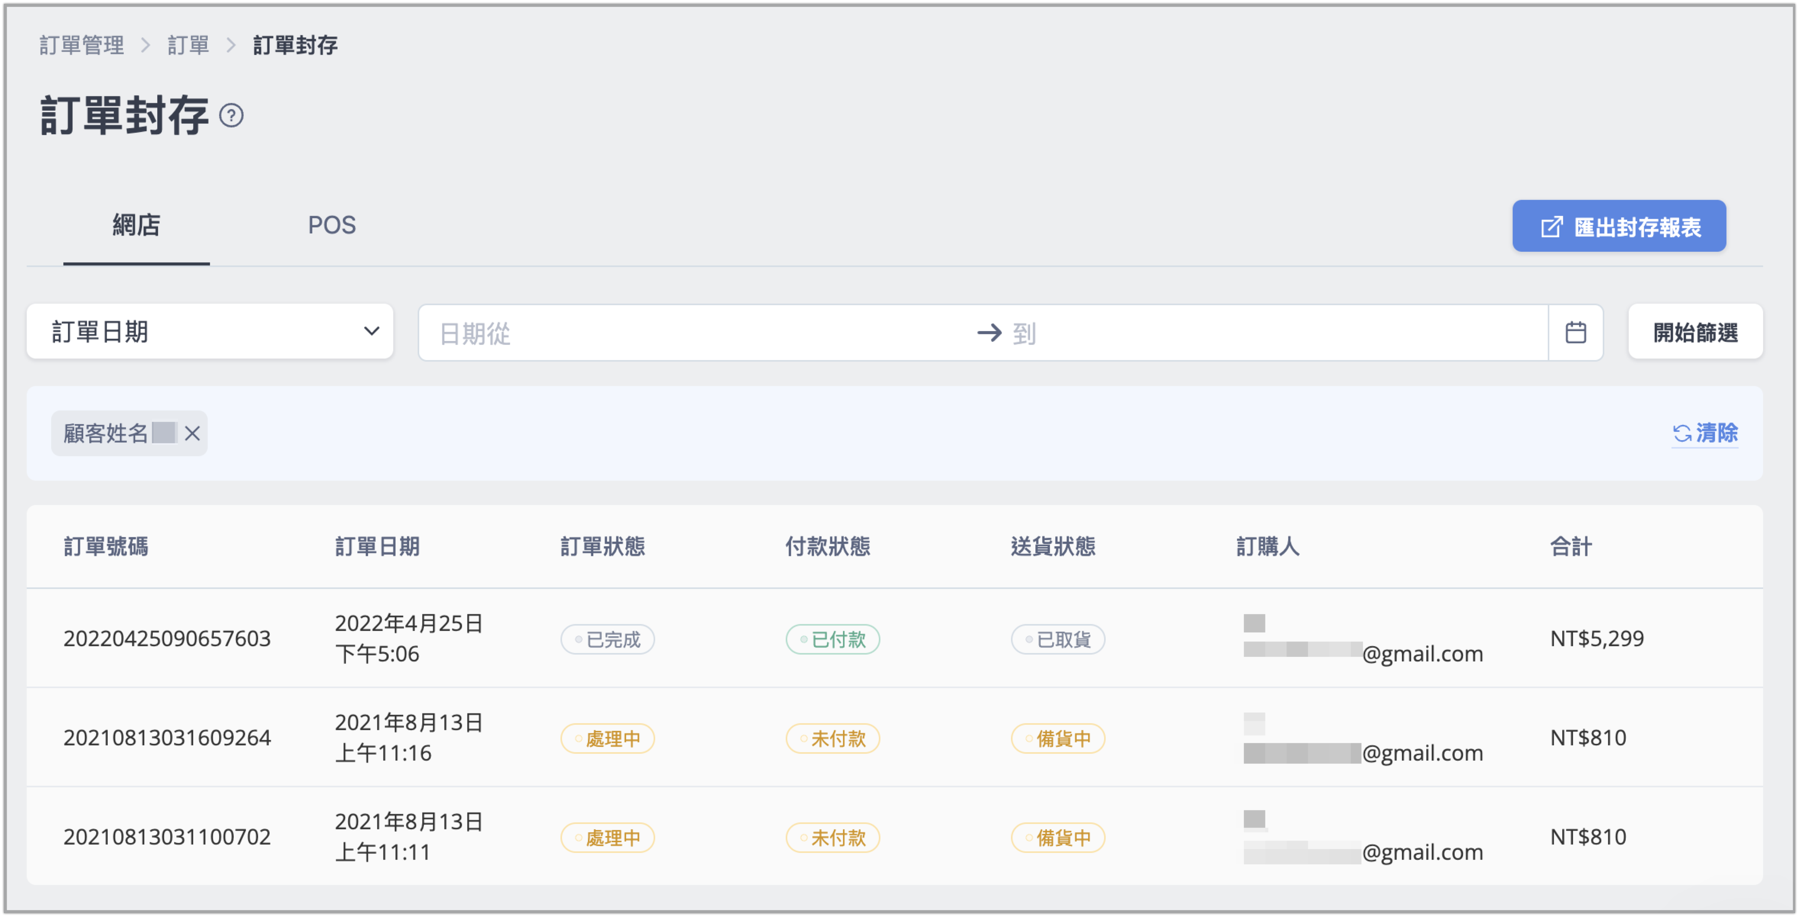The width and height of the screenshot is (1799, 917).
Task: Click the 訂單日期 column header in table
Action: pos(377,546)
